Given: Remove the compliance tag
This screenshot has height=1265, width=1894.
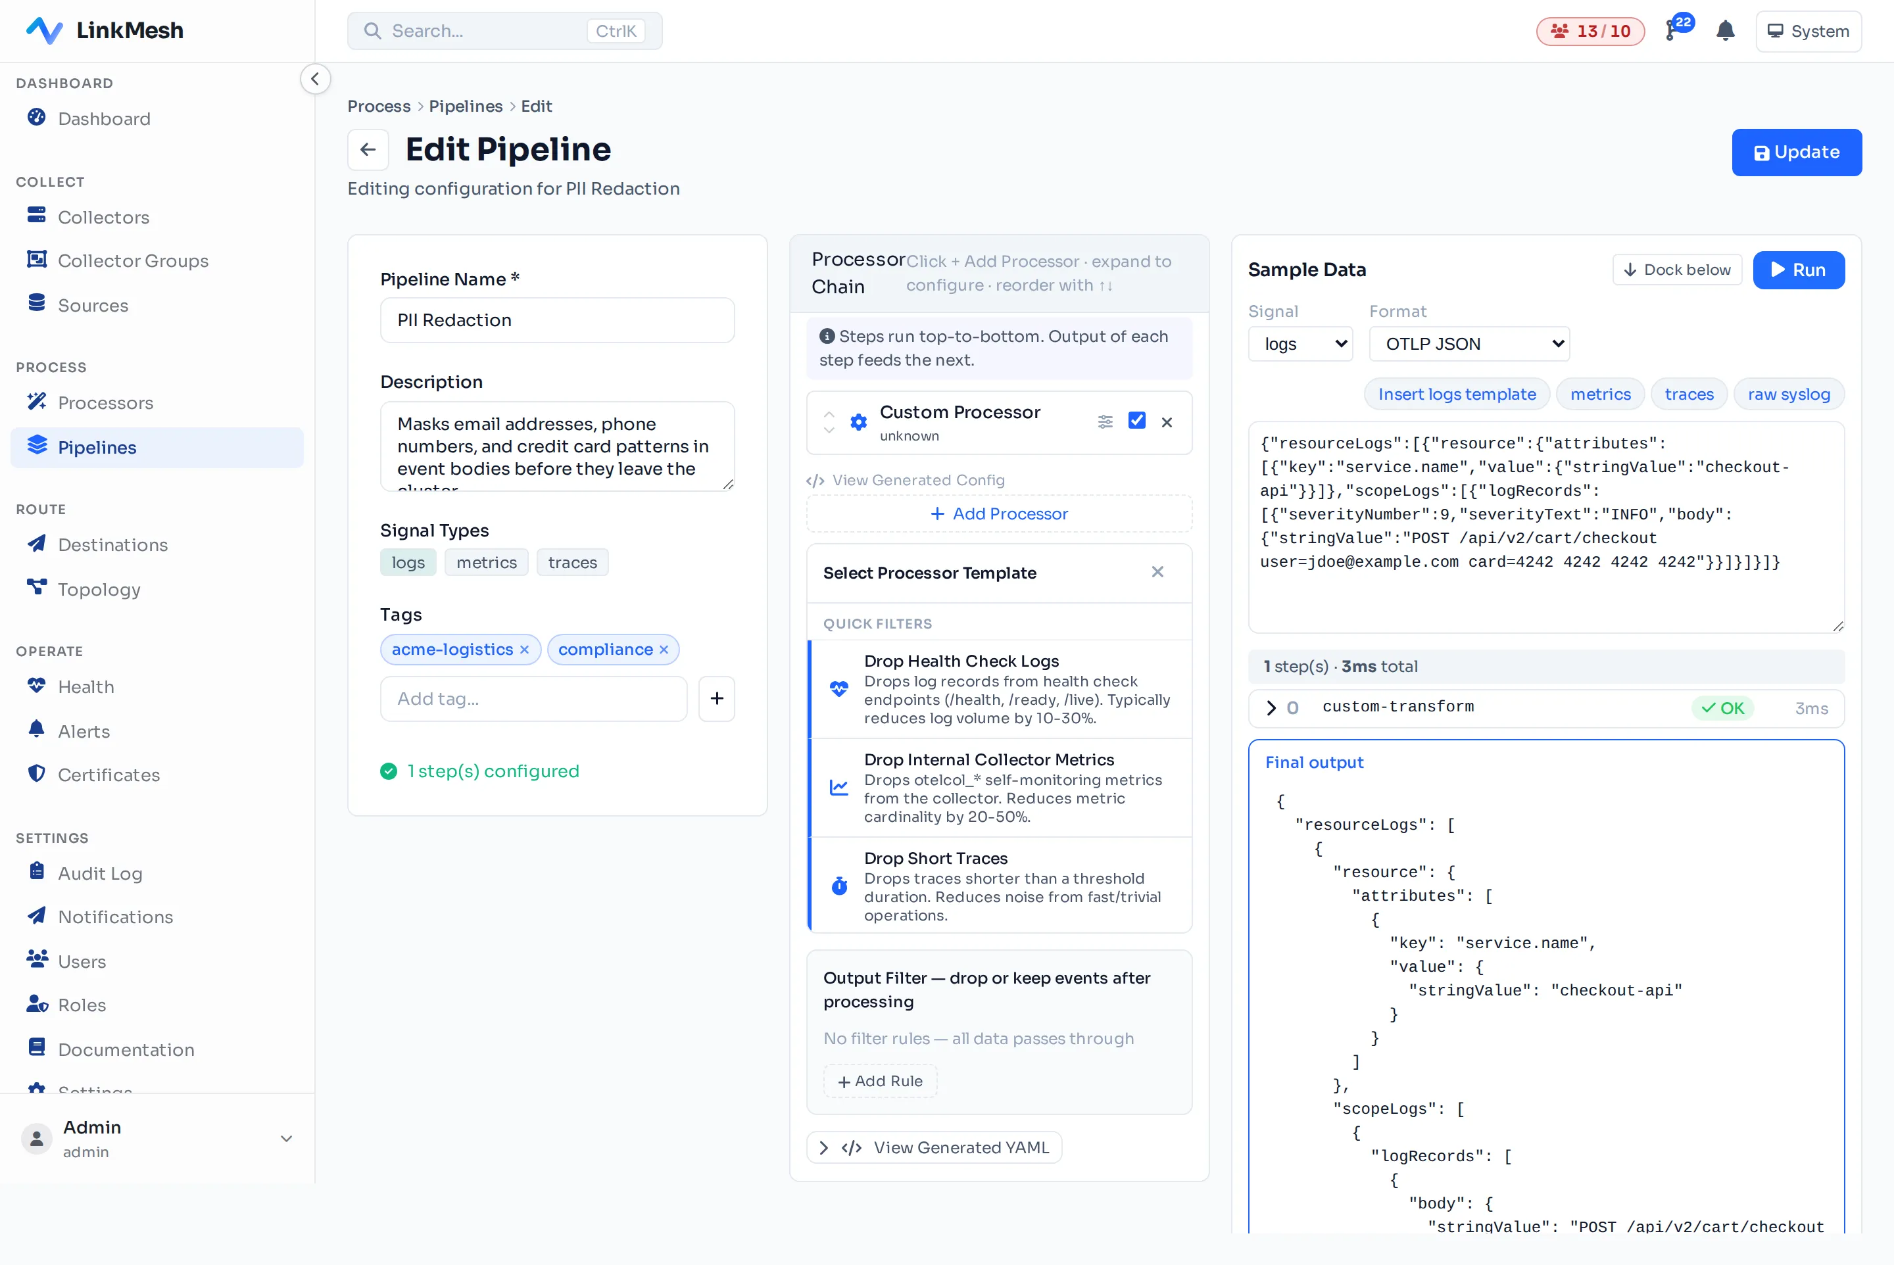Looking at the screenshot, I should click(664, 650).
